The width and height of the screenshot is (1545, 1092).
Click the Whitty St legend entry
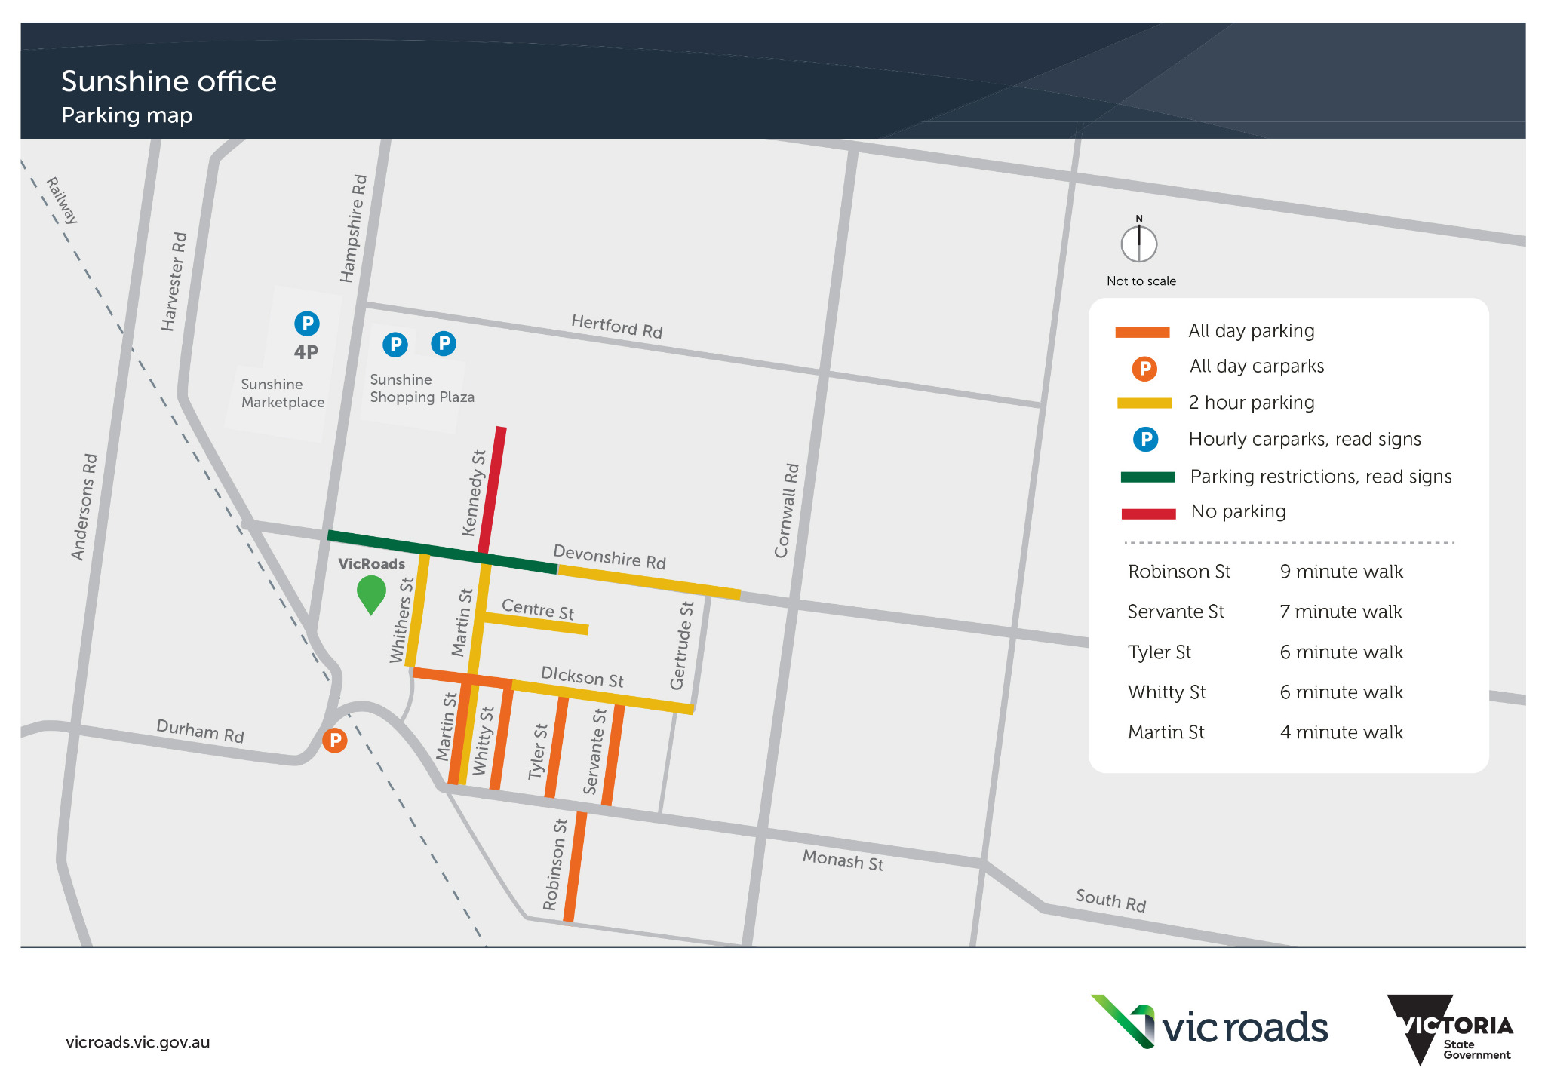(x=1166, y=692)
